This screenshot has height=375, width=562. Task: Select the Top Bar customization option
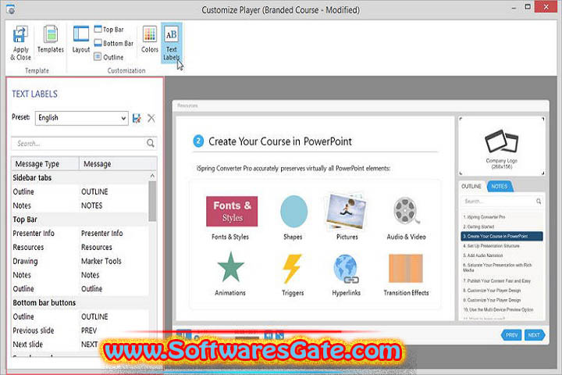(x=109, y=30)
